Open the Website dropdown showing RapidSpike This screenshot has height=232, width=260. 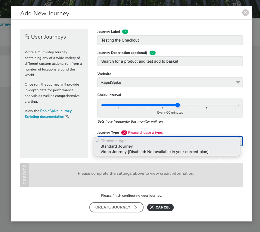tap(170, 82)
